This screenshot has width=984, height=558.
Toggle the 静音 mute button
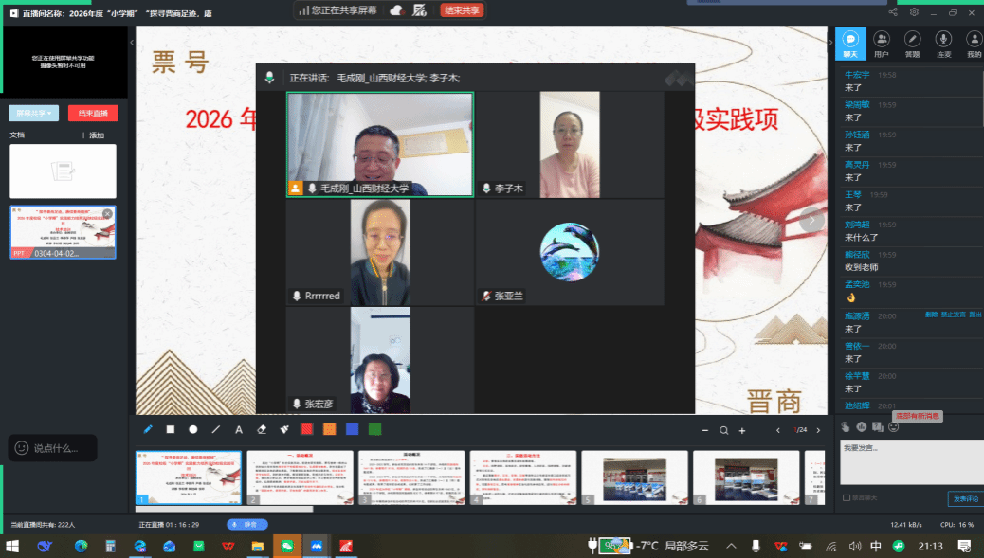pyautogui.click(x=247, y=524)
